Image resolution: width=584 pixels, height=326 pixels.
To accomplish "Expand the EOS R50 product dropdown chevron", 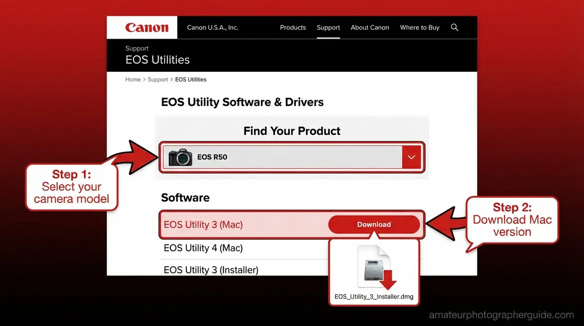I will click(x=411, y=157).
